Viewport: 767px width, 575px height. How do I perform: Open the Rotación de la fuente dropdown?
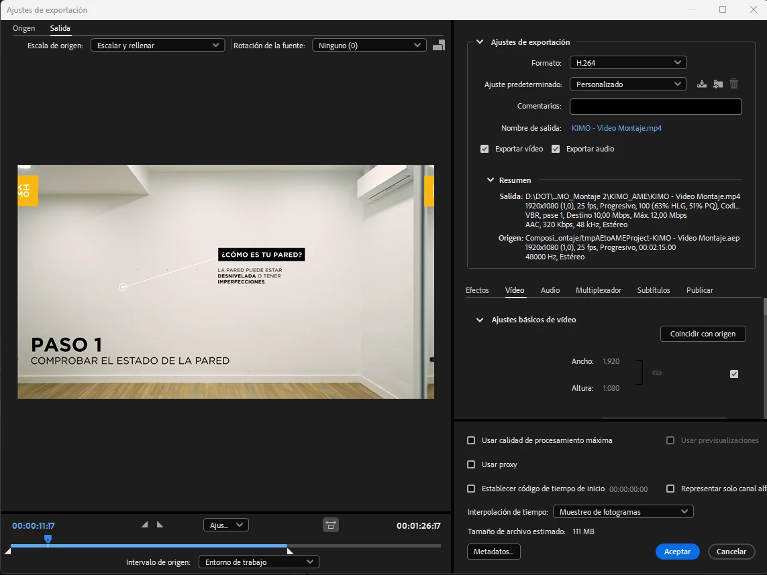click(x=369, y=45)
